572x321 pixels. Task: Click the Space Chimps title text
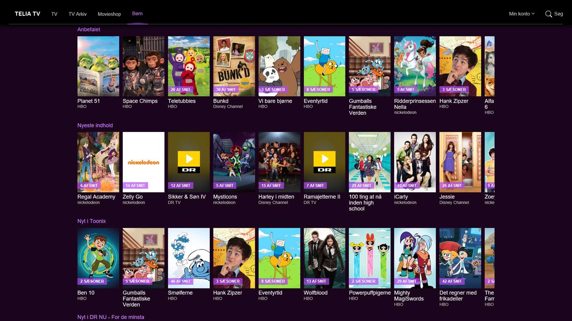[x=140, y=101]
